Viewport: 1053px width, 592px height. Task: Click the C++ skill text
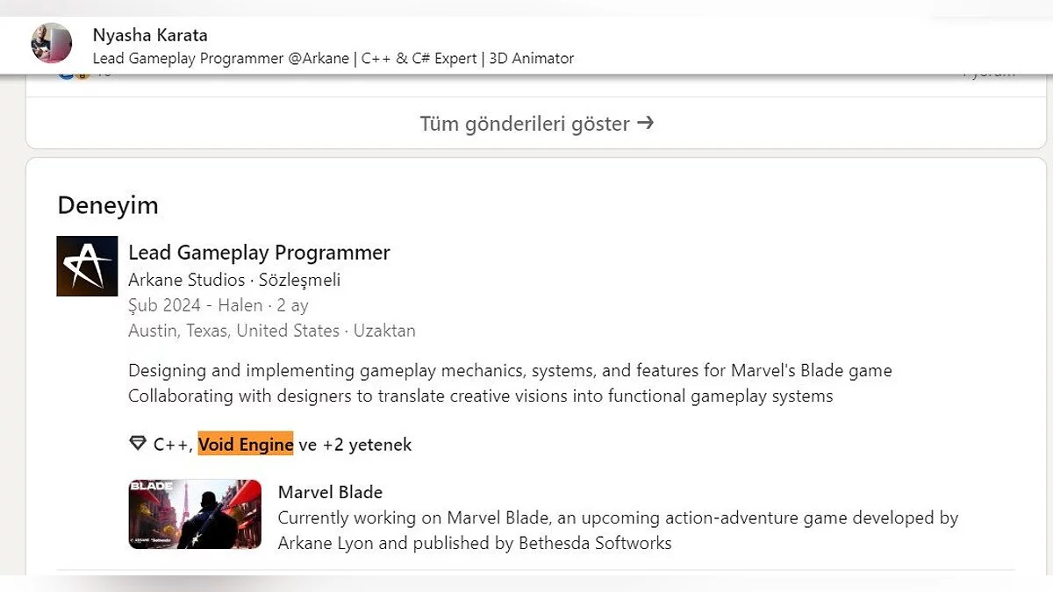[x=172, y=445]
